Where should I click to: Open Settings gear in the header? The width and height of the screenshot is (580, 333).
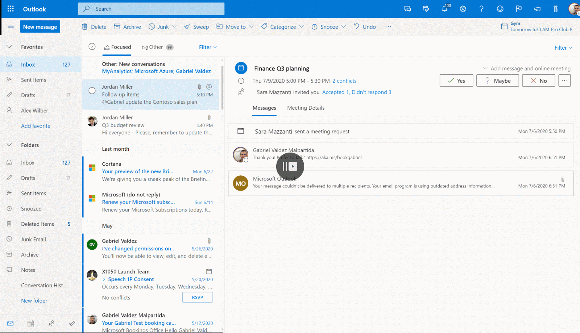(463, 9)
